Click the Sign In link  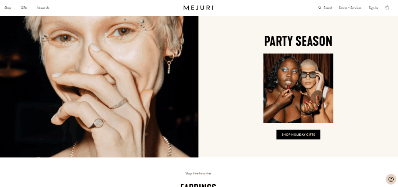click(373, 8)
